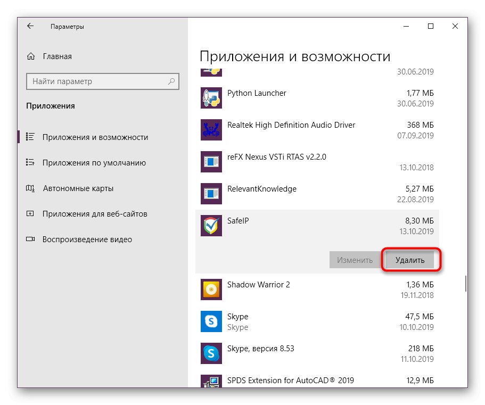
Task: Click the back arrow in Settings
Action: [x=30, y=26]
